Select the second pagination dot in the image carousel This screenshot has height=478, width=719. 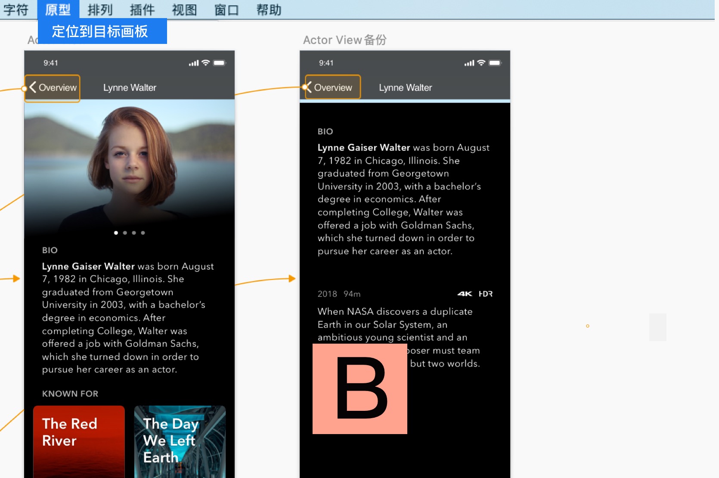(125, 233)
